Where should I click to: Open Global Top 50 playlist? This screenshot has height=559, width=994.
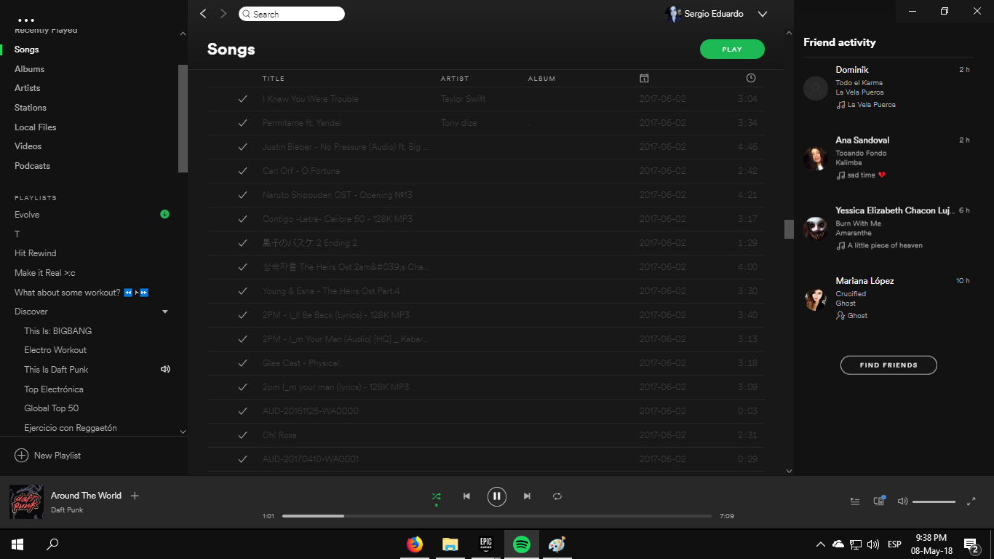click(52, 408)
